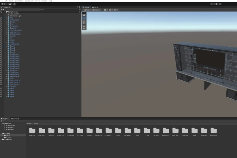237x158 pixels.
Task: Click the Hierarchy search field
Action: point(59,10)
